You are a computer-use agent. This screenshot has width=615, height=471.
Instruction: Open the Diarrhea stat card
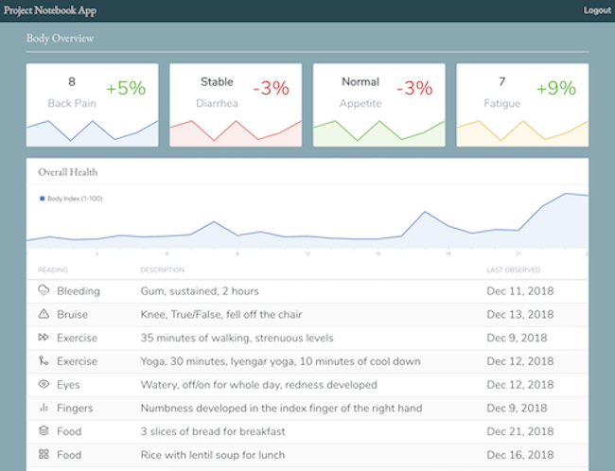coord(236,104)
